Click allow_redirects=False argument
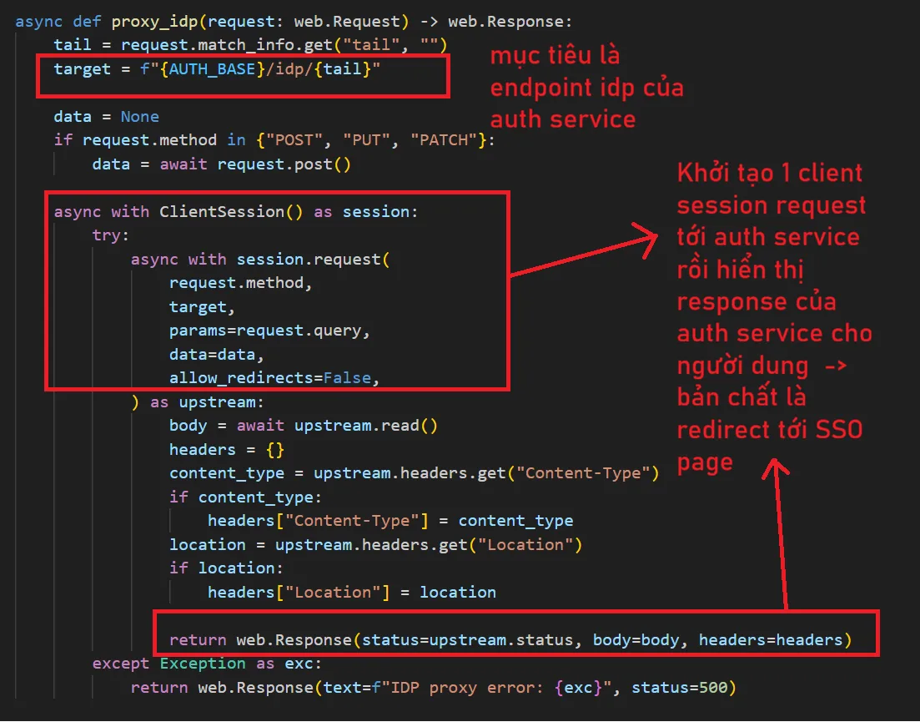 (274, 379)
